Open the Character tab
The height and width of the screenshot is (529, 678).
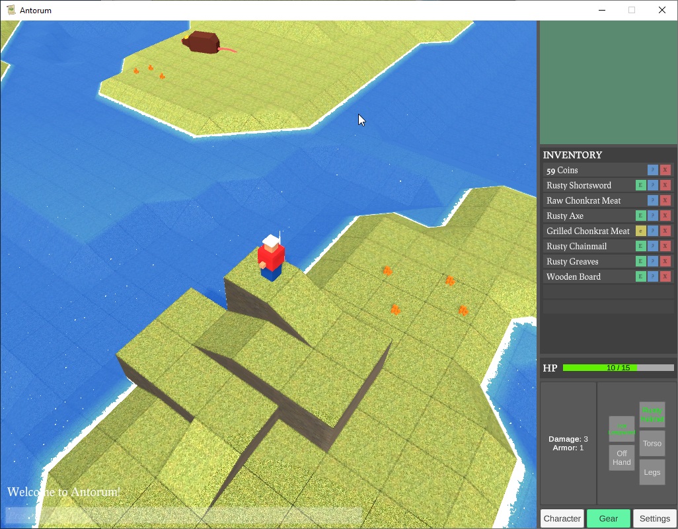(562, 518)
